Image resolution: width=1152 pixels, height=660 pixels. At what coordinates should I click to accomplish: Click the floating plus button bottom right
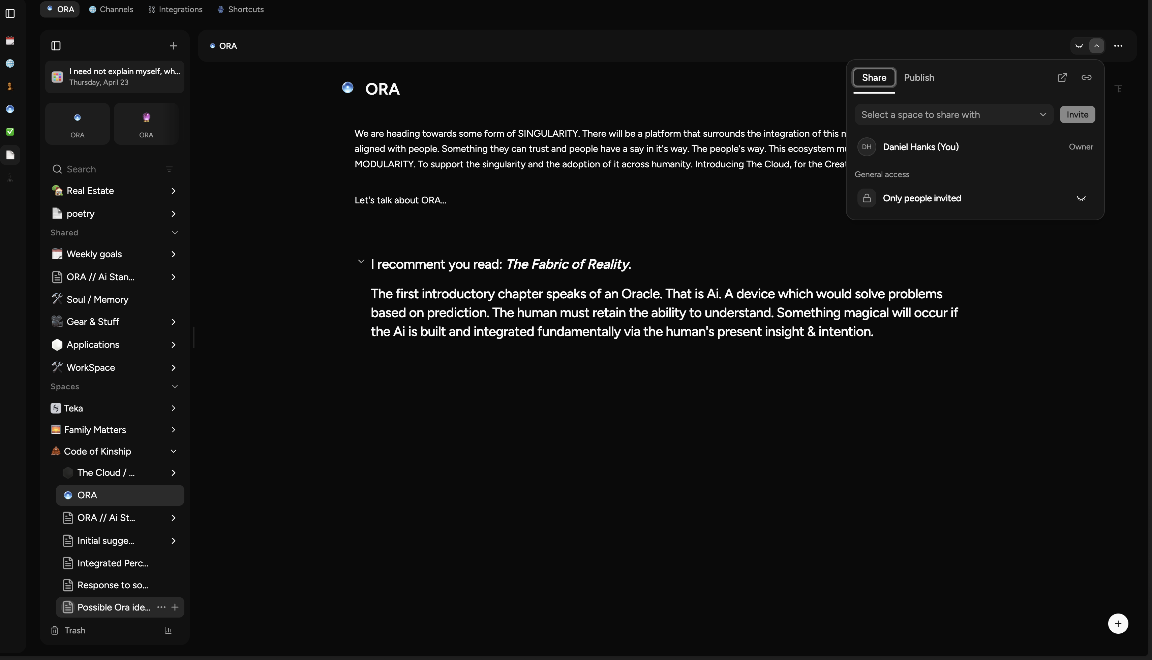pyautogui.click(x=1118, y=624)
